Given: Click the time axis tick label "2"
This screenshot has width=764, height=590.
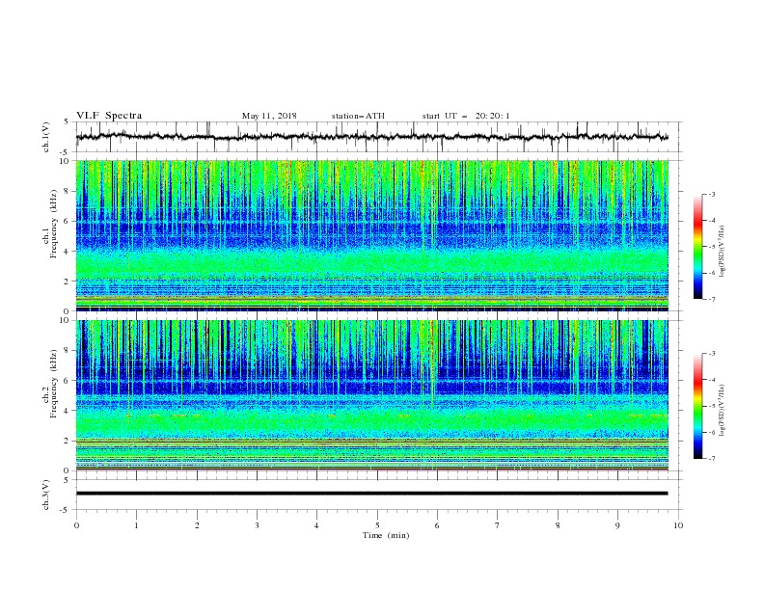Looking at the screenshot, I should (x=197, y=525).
